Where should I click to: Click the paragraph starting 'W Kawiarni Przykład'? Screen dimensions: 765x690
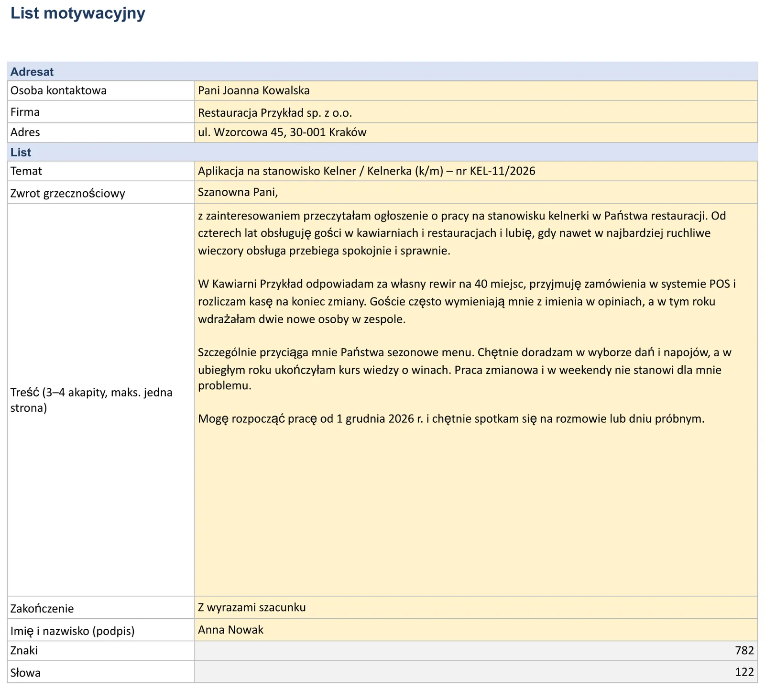click(x=467, y=302)
